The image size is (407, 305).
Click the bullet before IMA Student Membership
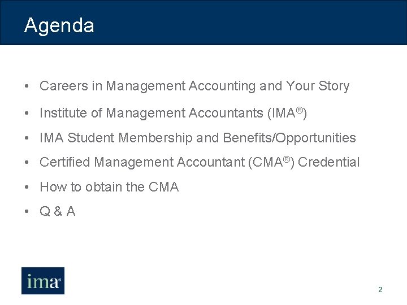27,138
